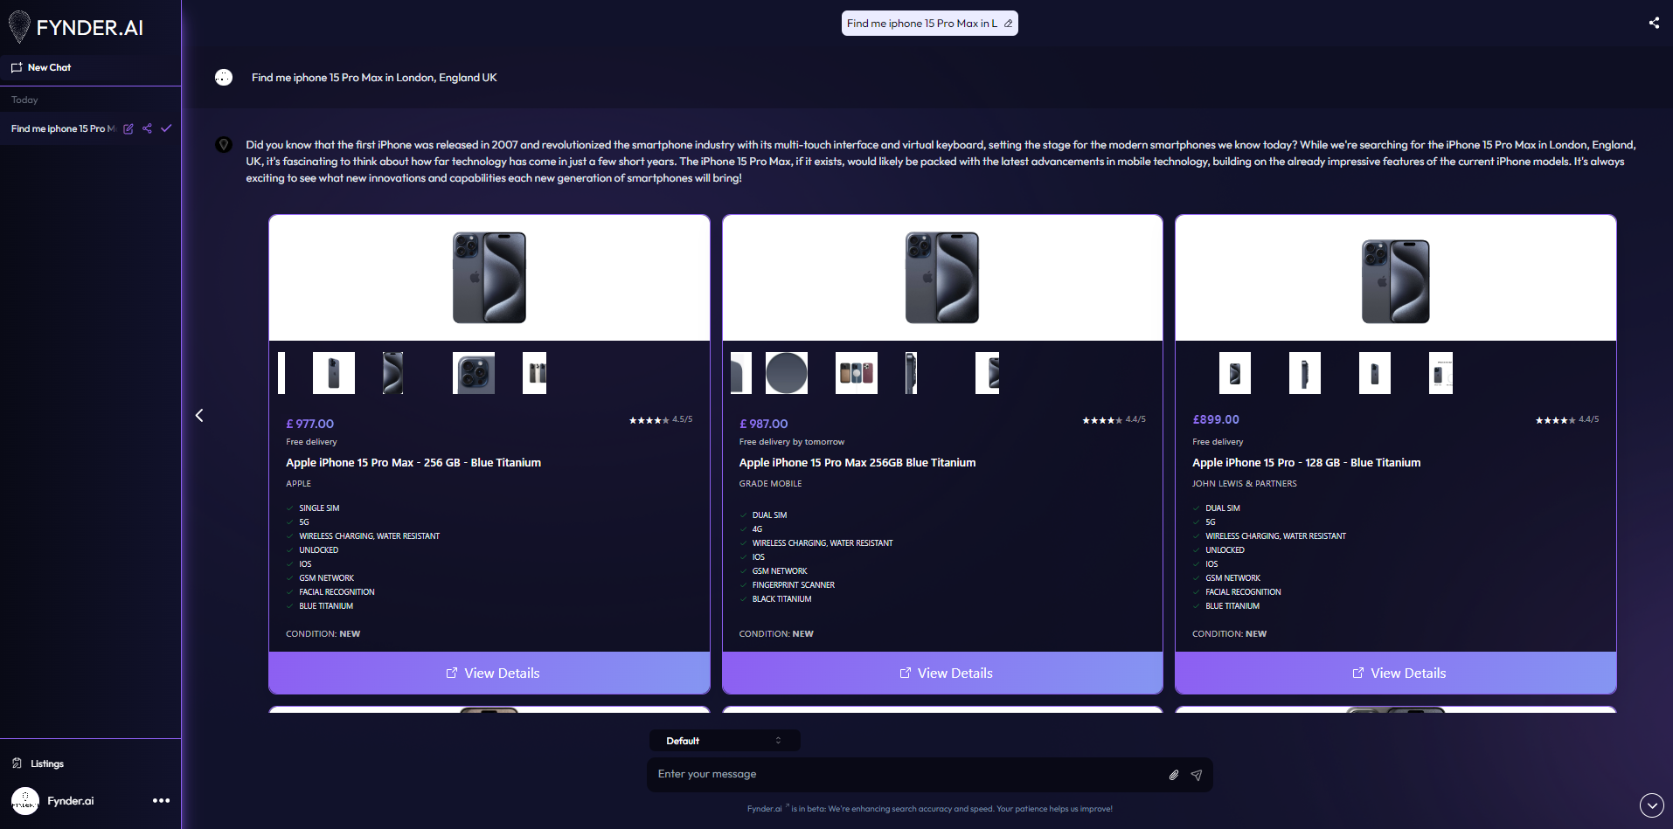The width and height of the screenshot is (1673, 829).
Task: Click the 'Apple iPhone 15 Pro - 128 GB - Blue Titanium' title
Action: point(1307,463)
